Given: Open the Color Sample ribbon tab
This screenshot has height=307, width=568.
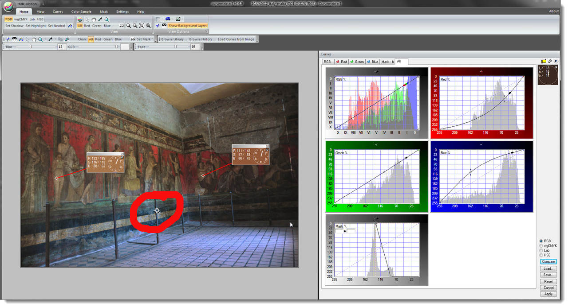Looking at the screenshot, I should pyautogui.click(x=81, y=12).
